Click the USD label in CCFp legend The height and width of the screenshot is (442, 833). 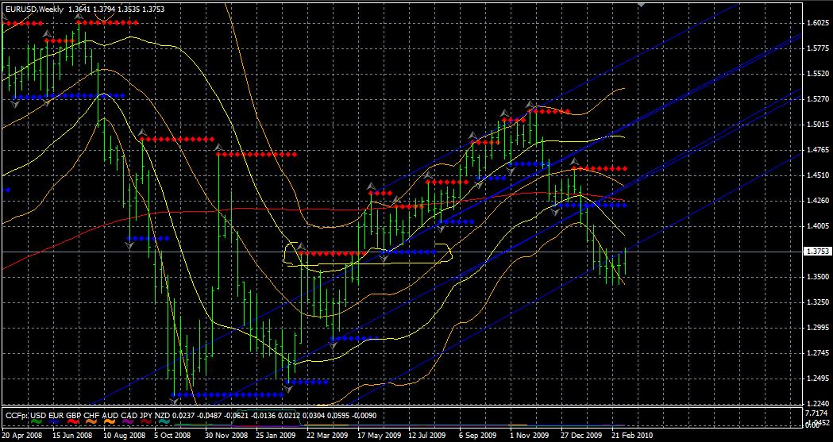point(39,416)
